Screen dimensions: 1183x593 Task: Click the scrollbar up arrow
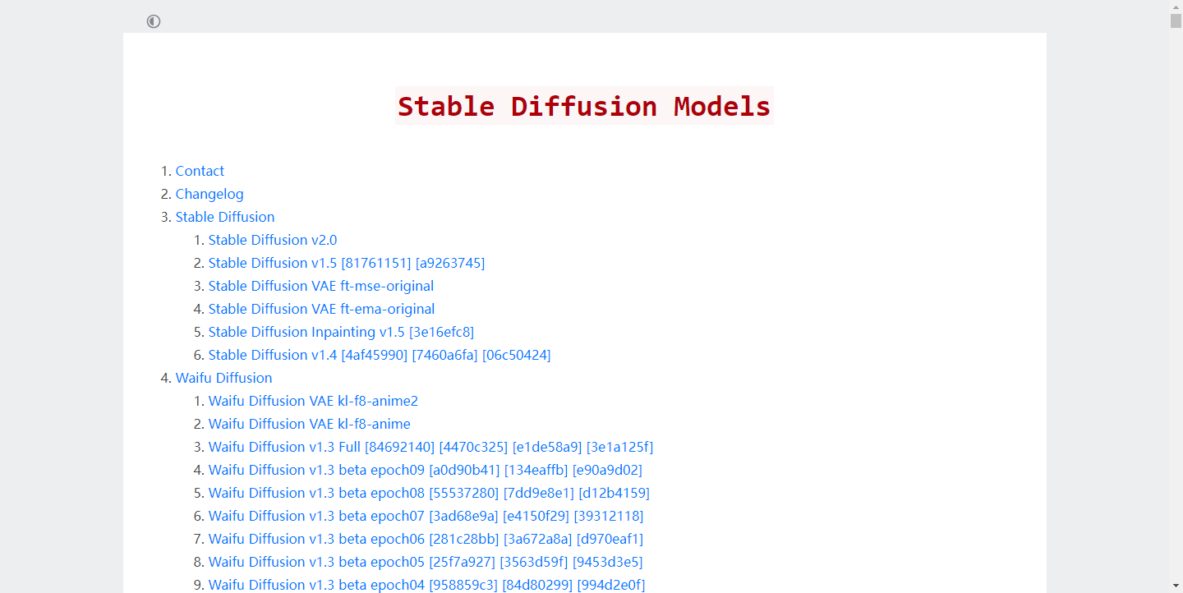tap(1176, 6)
